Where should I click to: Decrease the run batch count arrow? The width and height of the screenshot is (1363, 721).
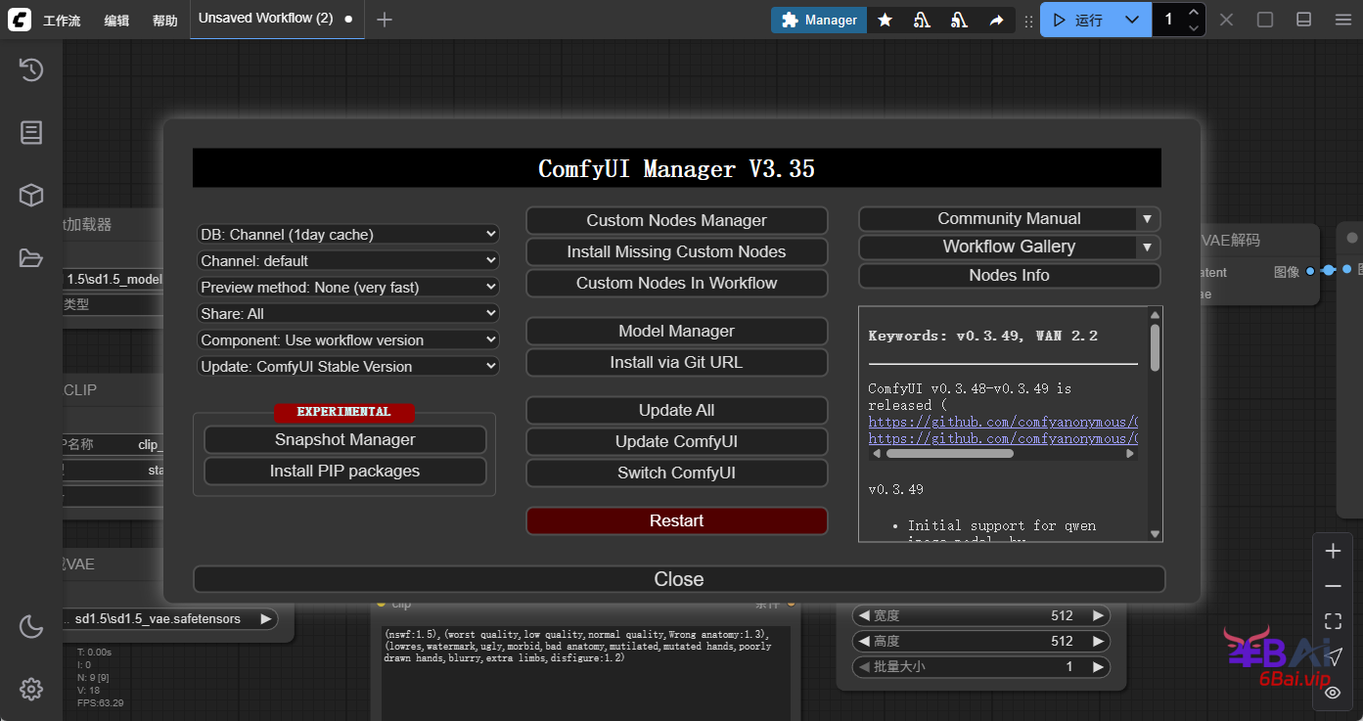coord(1193,28)
